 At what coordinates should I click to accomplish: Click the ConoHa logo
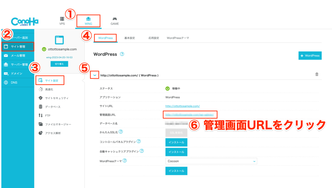(x=25, y=22)
